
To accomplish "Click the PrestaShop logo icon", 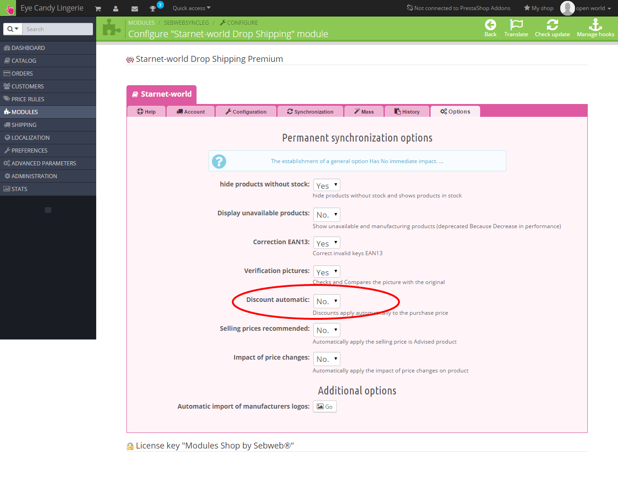I will [9, 8].
